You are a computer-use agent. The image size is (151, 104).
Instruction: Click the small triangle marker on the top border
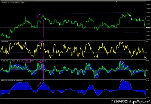[x=117, y=2]
